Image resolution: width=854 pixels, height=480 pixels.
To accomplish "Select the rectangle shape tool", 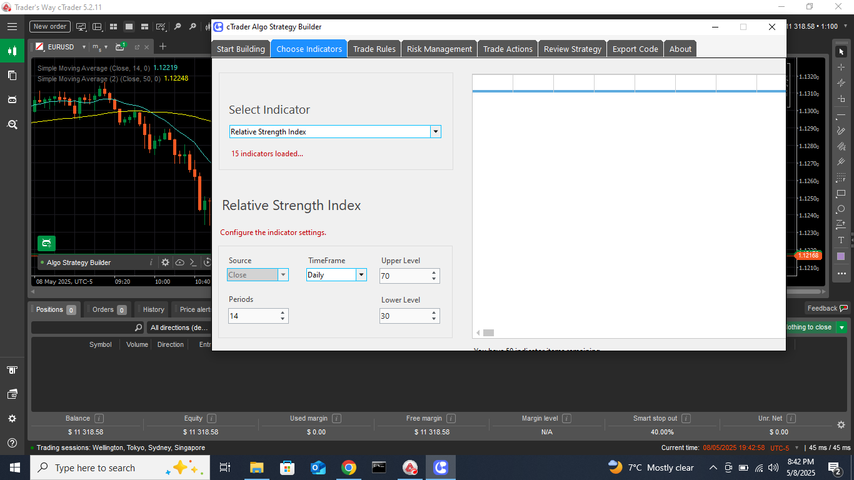I will pos(841,194).
